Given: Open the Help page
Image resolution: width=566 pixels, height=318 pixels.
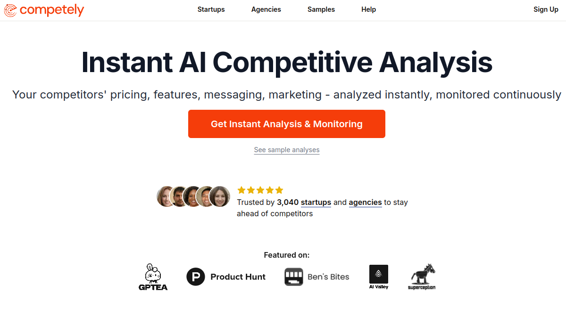Looking at the screenshot, I should (369, 9).
